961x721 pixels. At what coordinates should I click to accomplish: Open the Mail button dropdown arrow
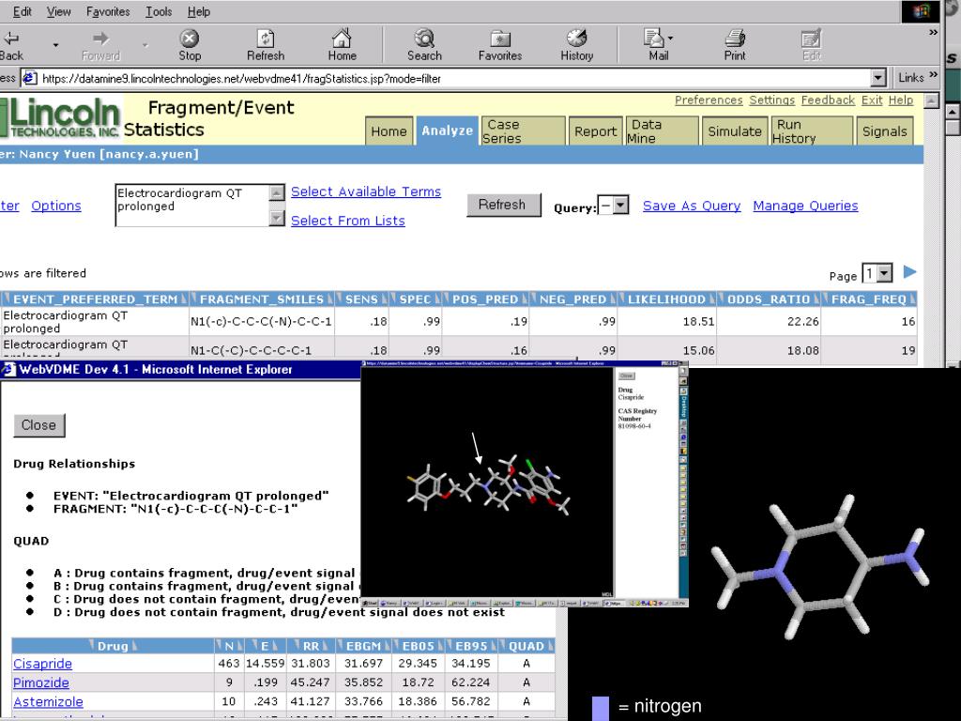(670, 38)
